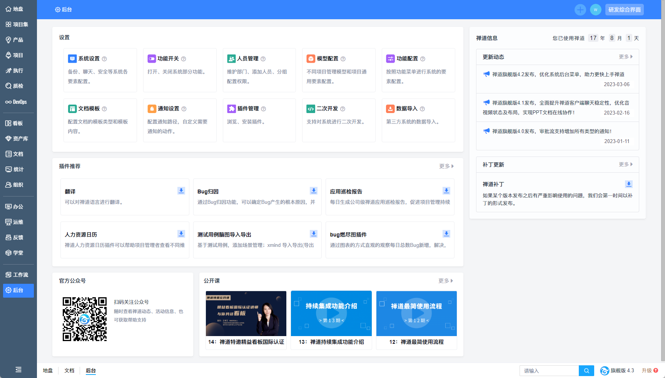The height and width of the screenshot is (378, 665).
Task: Open 执行 in the sidebar
Action: pos(18,70)
